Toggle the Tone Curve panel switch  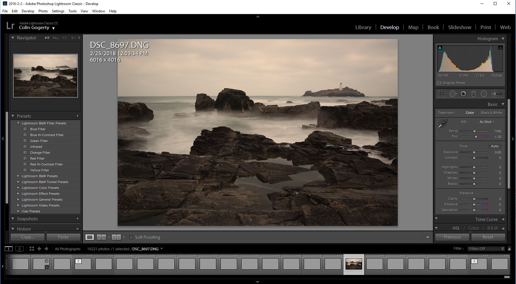(x=436, y=219)
